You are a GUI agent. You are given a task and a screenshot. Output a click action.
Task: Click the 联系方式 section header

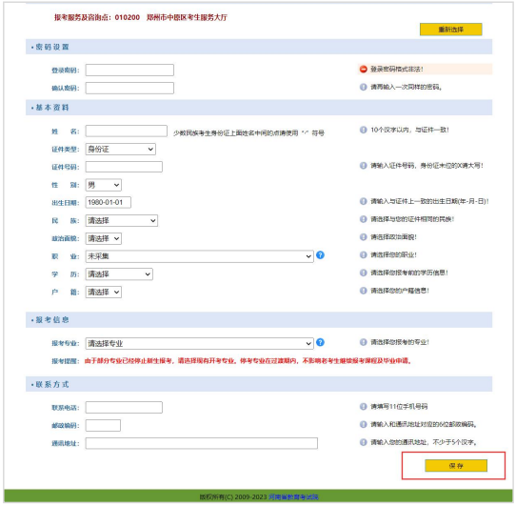point(259,384)
